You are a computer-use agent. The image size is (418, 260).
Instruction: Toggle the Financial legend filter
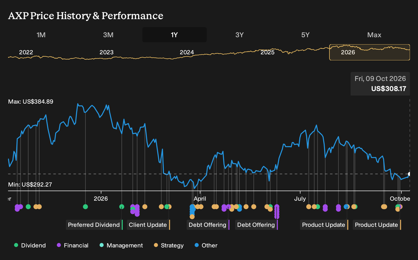(73, 245)
